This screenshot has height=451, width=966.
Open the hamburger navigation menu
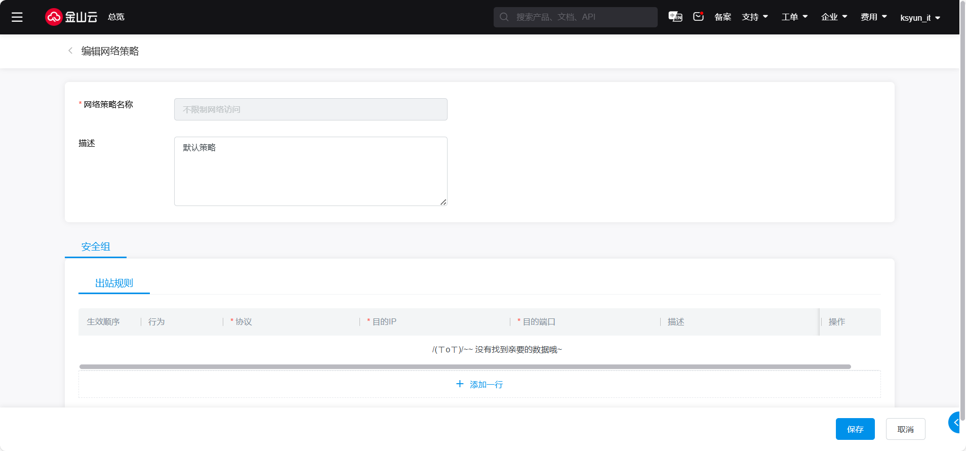(17, 17)
